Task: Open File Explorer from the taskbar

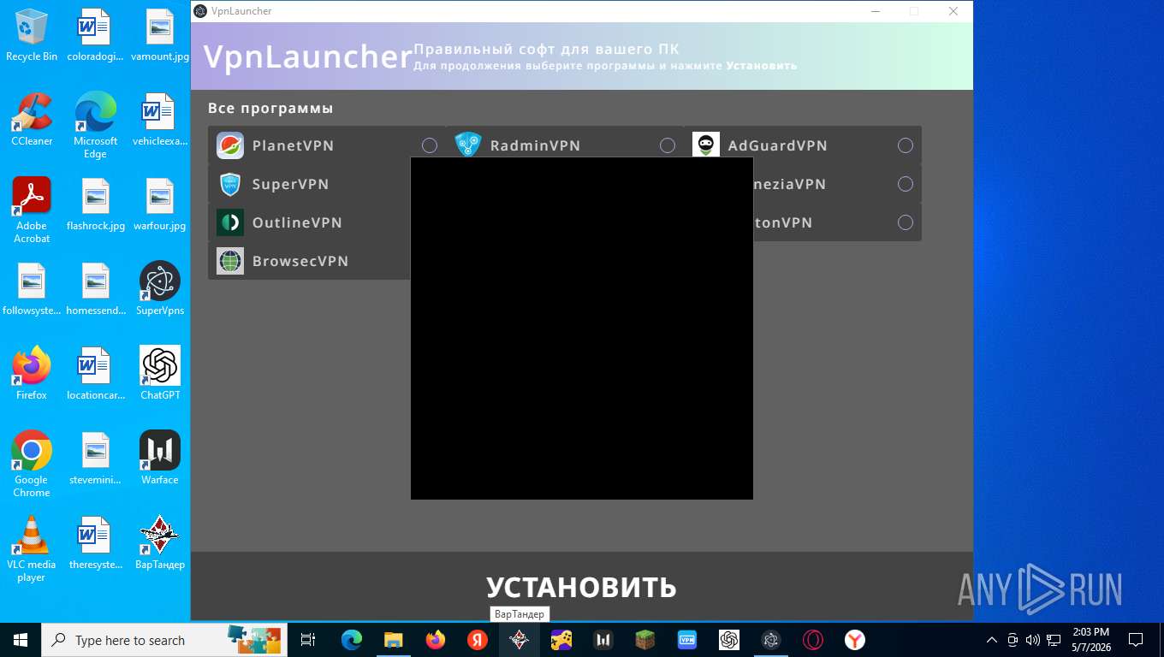Action: coord(394,640)
